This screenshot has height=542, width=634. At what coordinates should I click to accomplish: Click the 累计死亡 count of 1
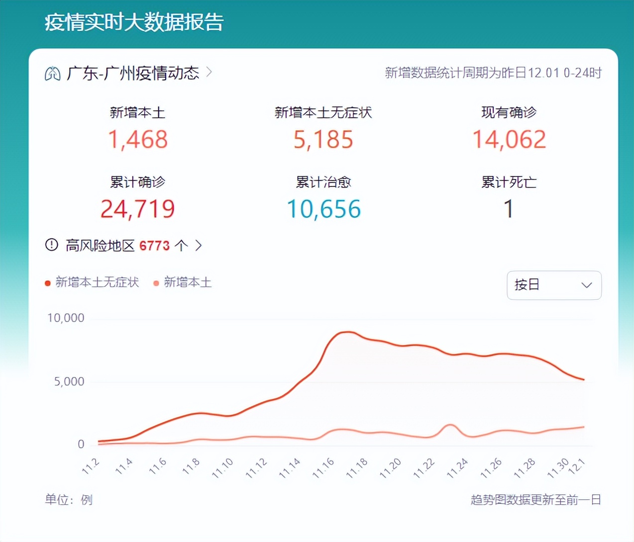[x=509, y=209]
